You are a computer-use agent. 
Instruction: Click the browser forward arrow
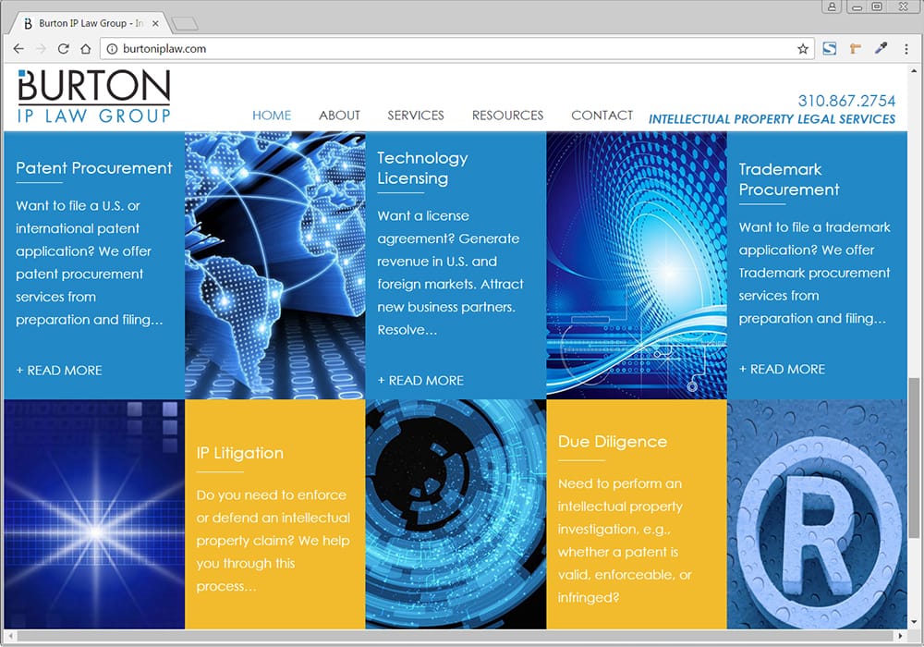[42, 49]
